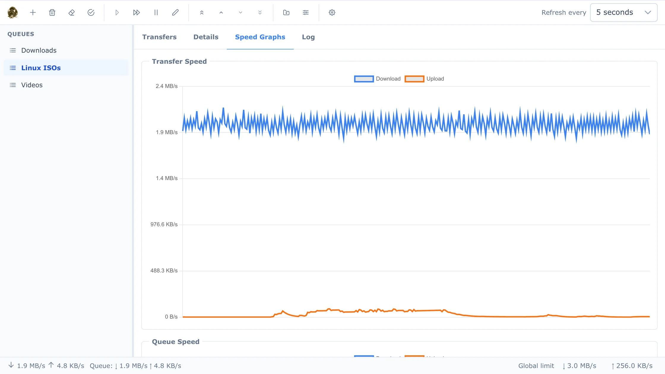Move transfer to bottom with double-down chevron
This screenshot has height=374, width=665.
click(x=260, y=12)
